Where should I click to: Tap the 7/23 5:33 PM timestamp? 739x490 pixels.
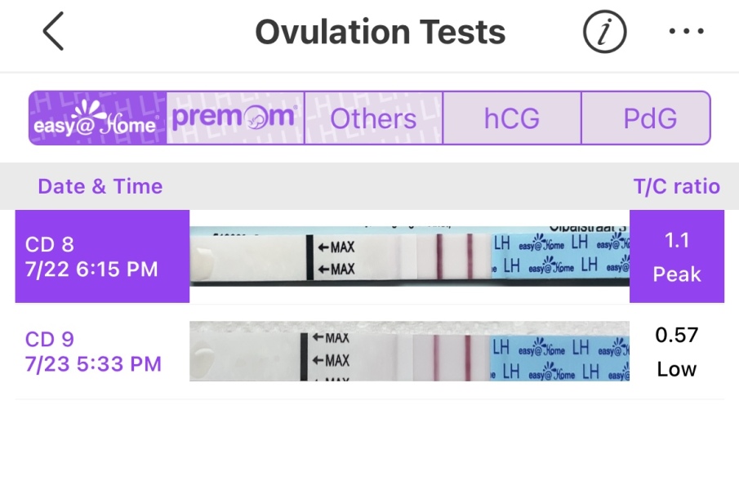(x=93, y=363)
